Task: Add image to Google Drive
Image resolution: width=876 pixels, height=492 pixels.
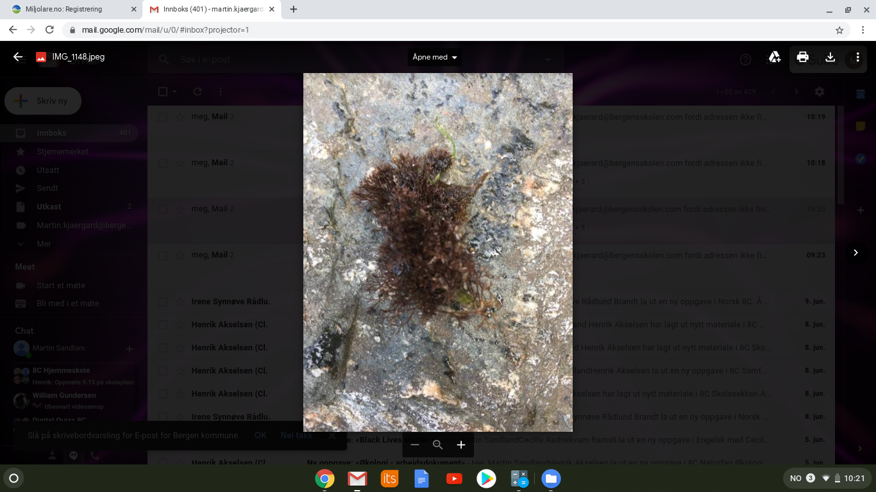Action: (775, 57)
